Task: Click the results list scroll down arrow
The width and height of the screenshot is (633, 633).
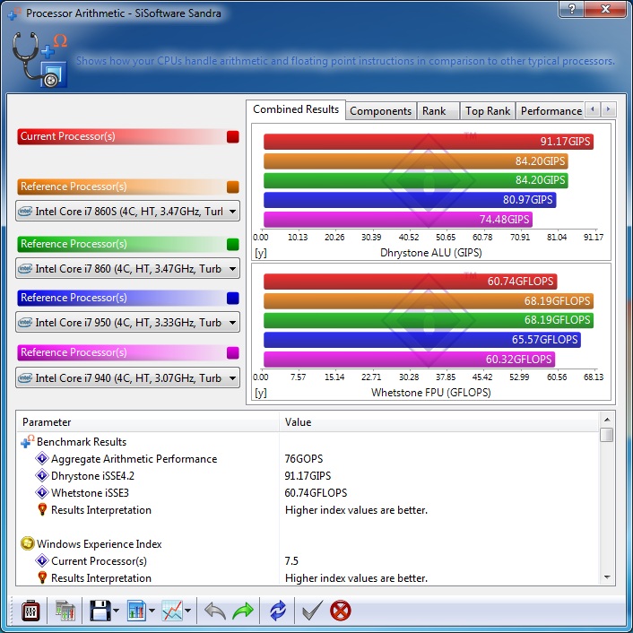Action: [607, 577]
